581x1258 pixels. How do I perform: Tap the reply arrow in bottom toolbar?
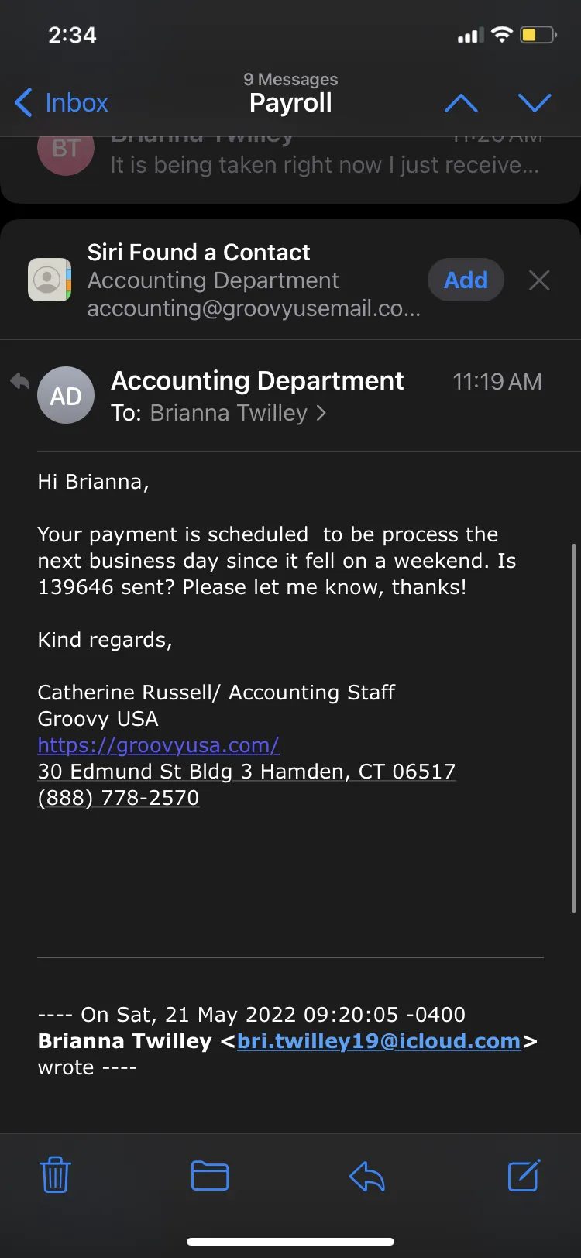pyautogui.click(x=367, y=1177)
